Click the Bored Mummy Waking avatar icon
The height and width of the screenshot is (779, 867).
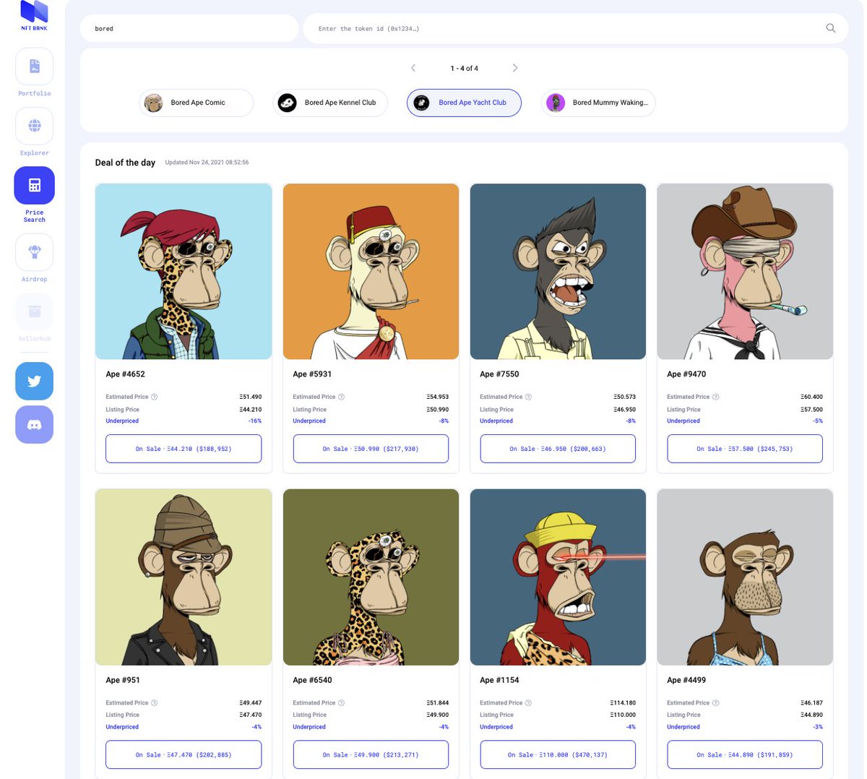coord(555,103)
